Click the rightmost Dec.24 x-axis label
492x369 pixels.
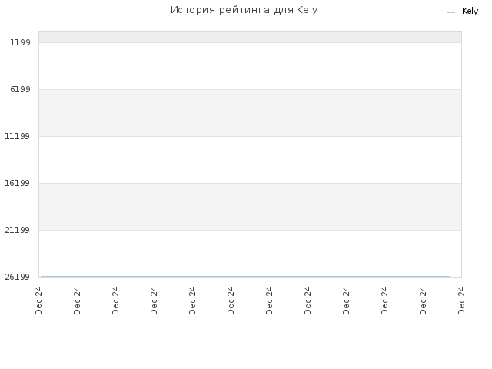(461, 301)
